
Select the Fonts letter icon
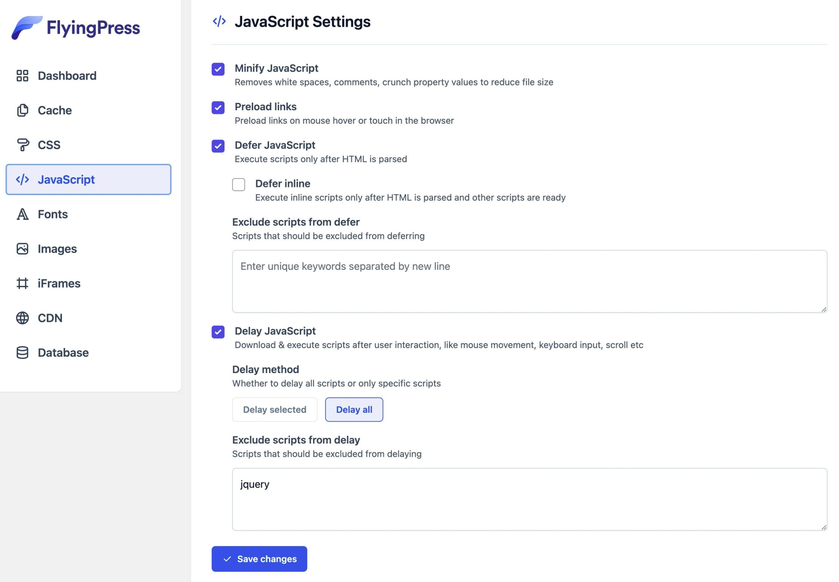click(x=22, y=214)
